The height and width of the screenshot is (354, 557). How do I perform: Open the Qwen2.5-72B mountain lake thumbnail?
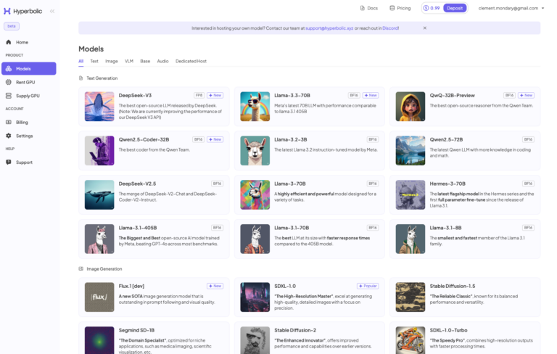point(410,150)
